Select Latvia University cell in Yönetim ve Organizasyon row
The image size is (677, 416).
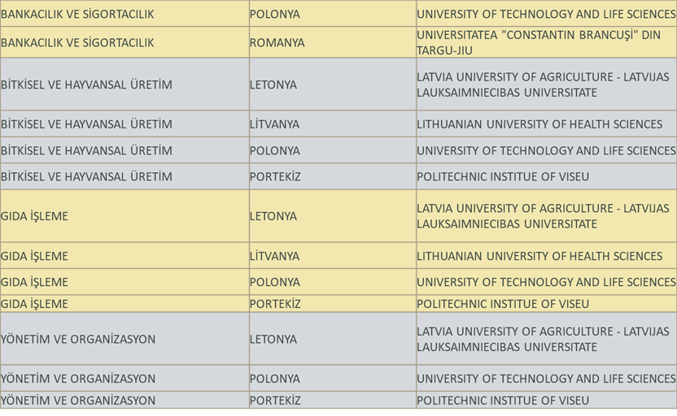pyautogui.click(x=543, y=339)
